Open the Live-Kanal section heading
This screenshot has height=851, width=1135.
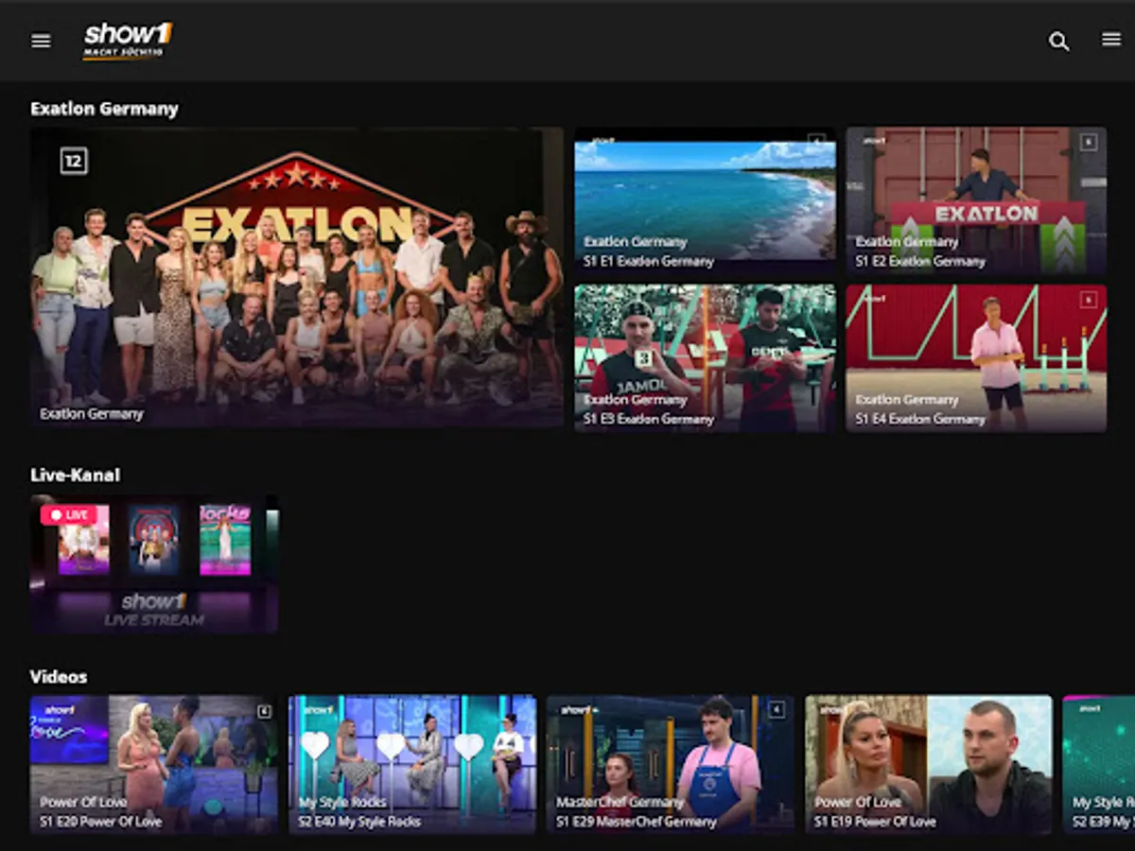73,475
